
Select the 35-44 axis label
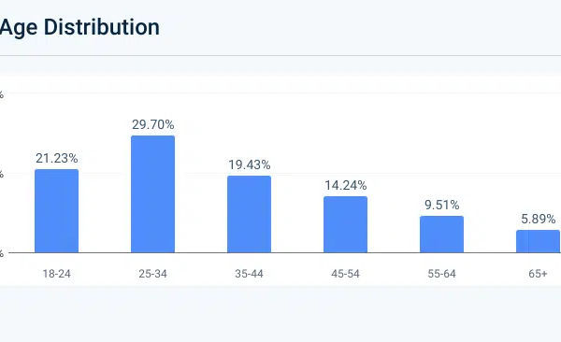point(249,274)
